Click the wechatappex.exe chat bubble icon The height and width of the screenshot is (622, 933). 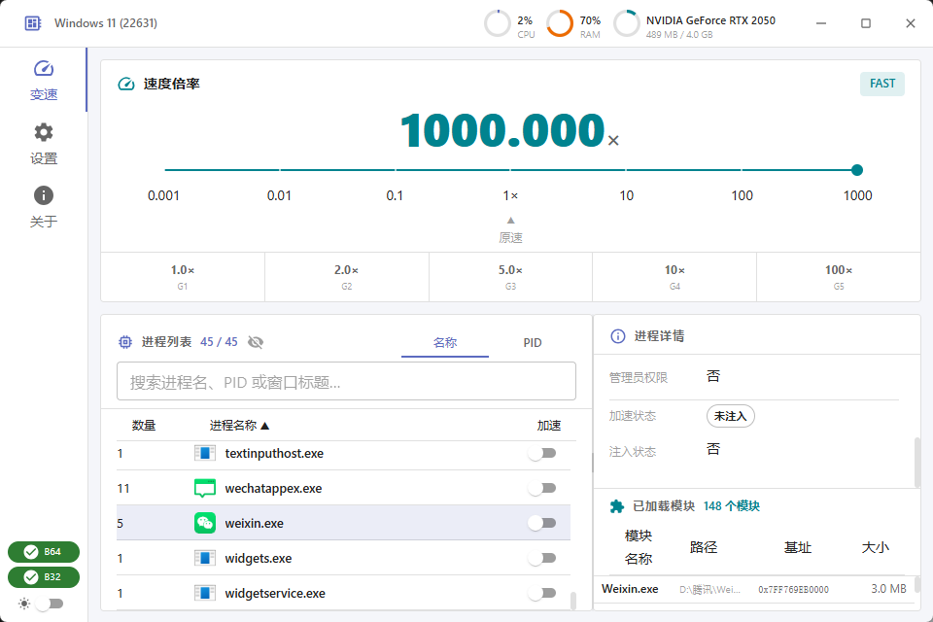205,488
